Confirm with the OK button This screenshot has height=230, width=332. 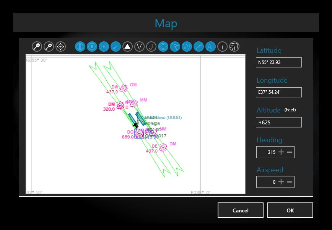(x=290, y=210)
